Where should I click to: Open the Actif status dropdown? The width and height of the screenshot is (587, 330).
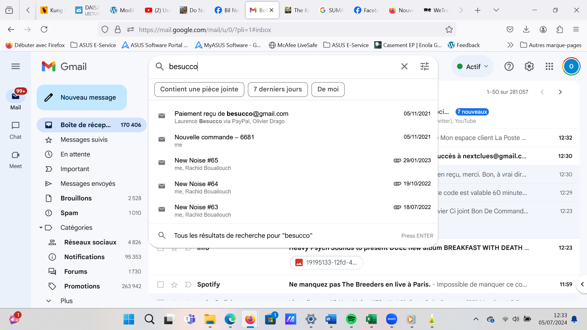(x=472, y=66)
